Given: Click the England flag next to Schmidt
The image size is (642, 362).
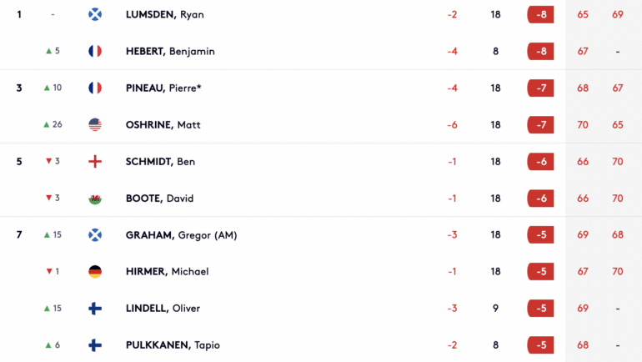Looking at the screenshot, I should tap(95, 161).
